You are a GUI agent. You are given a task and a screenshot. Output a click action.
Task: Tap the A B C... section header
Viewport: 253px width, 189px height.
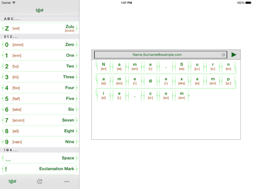[x=40, y=19]
